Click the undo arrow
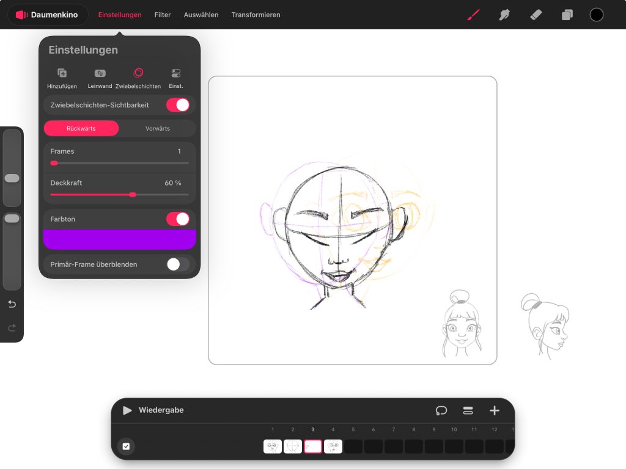Screen dimensions: 626x469 point(12,304)
